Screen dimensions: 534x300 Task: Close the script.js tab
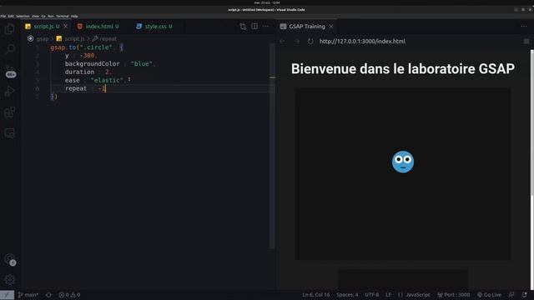[x=66, y=26]
